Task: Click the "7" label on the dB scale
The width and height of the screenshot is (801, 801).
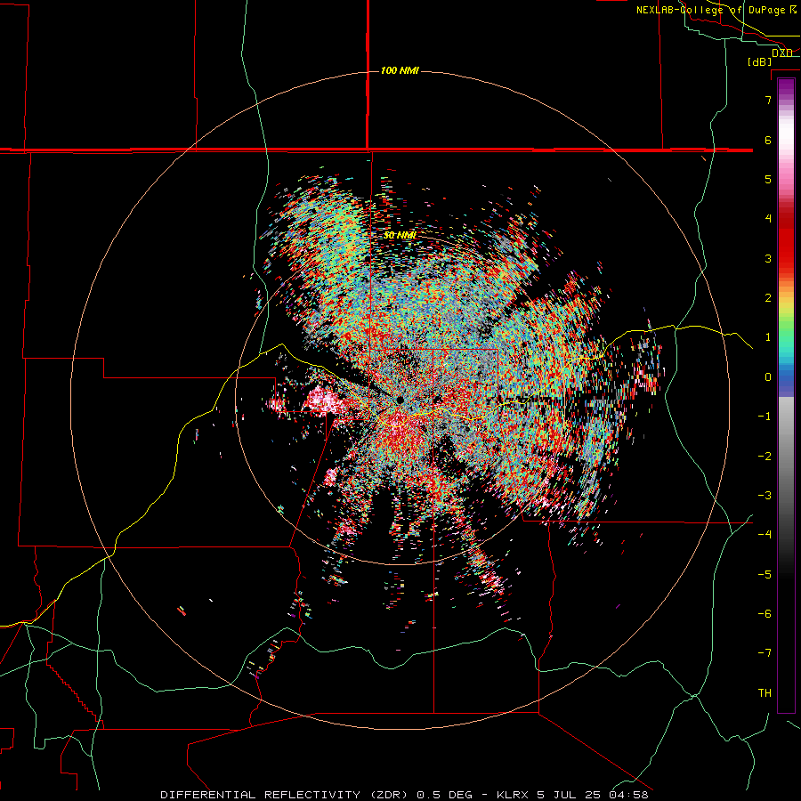Action: [x=768, y=100]
